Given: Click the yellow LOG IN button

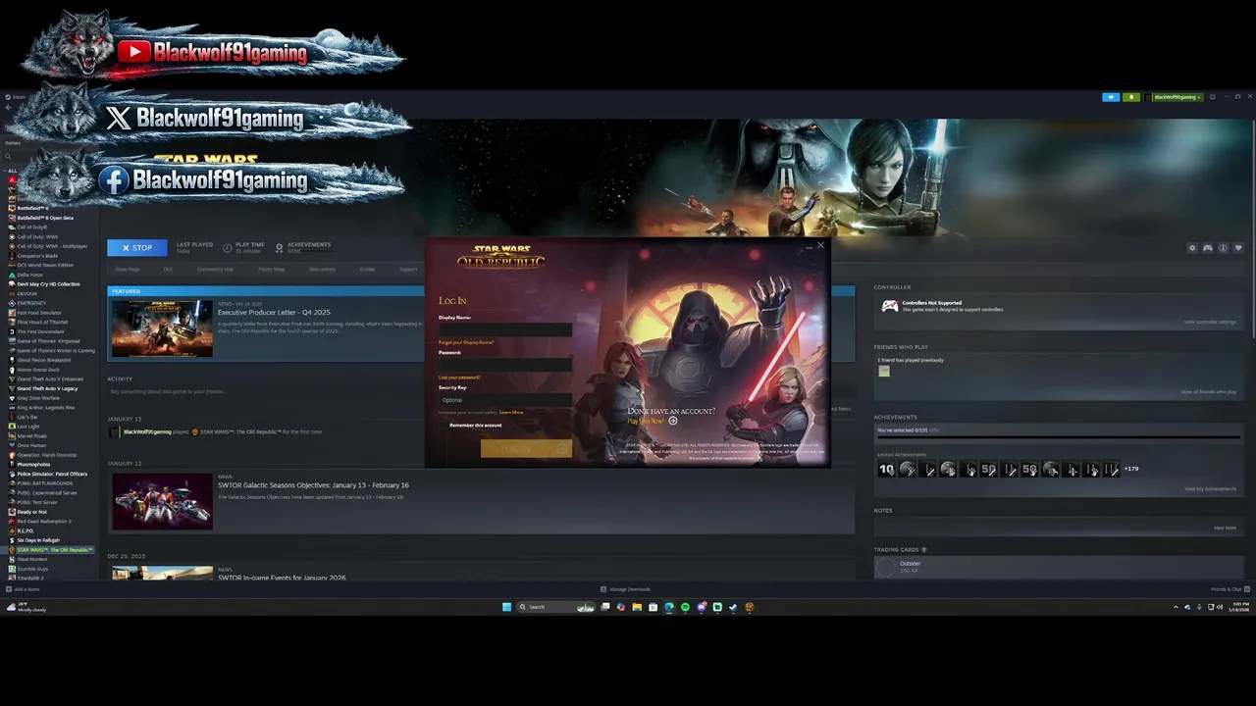Looking at the screenshot, I should (526, 448).
